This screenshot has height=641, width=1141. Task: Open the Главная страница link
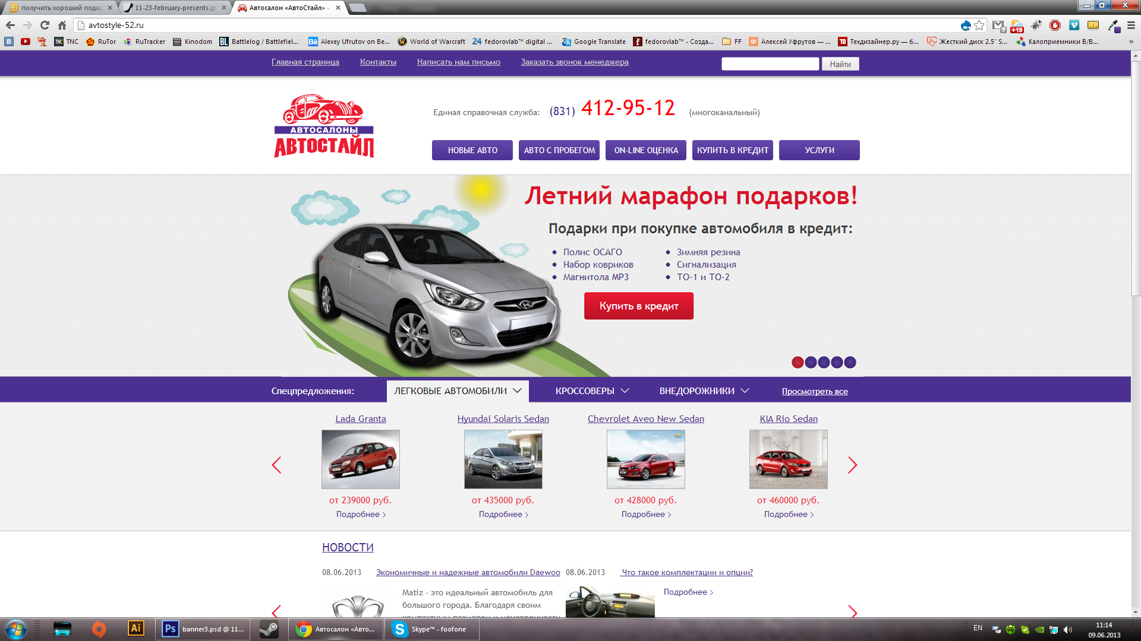305,62
